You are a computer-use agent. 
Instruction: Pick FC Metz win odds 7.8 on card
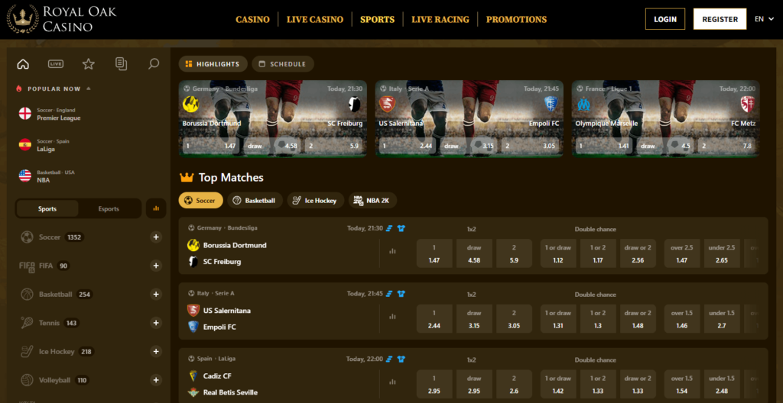[x=729, y=146]
